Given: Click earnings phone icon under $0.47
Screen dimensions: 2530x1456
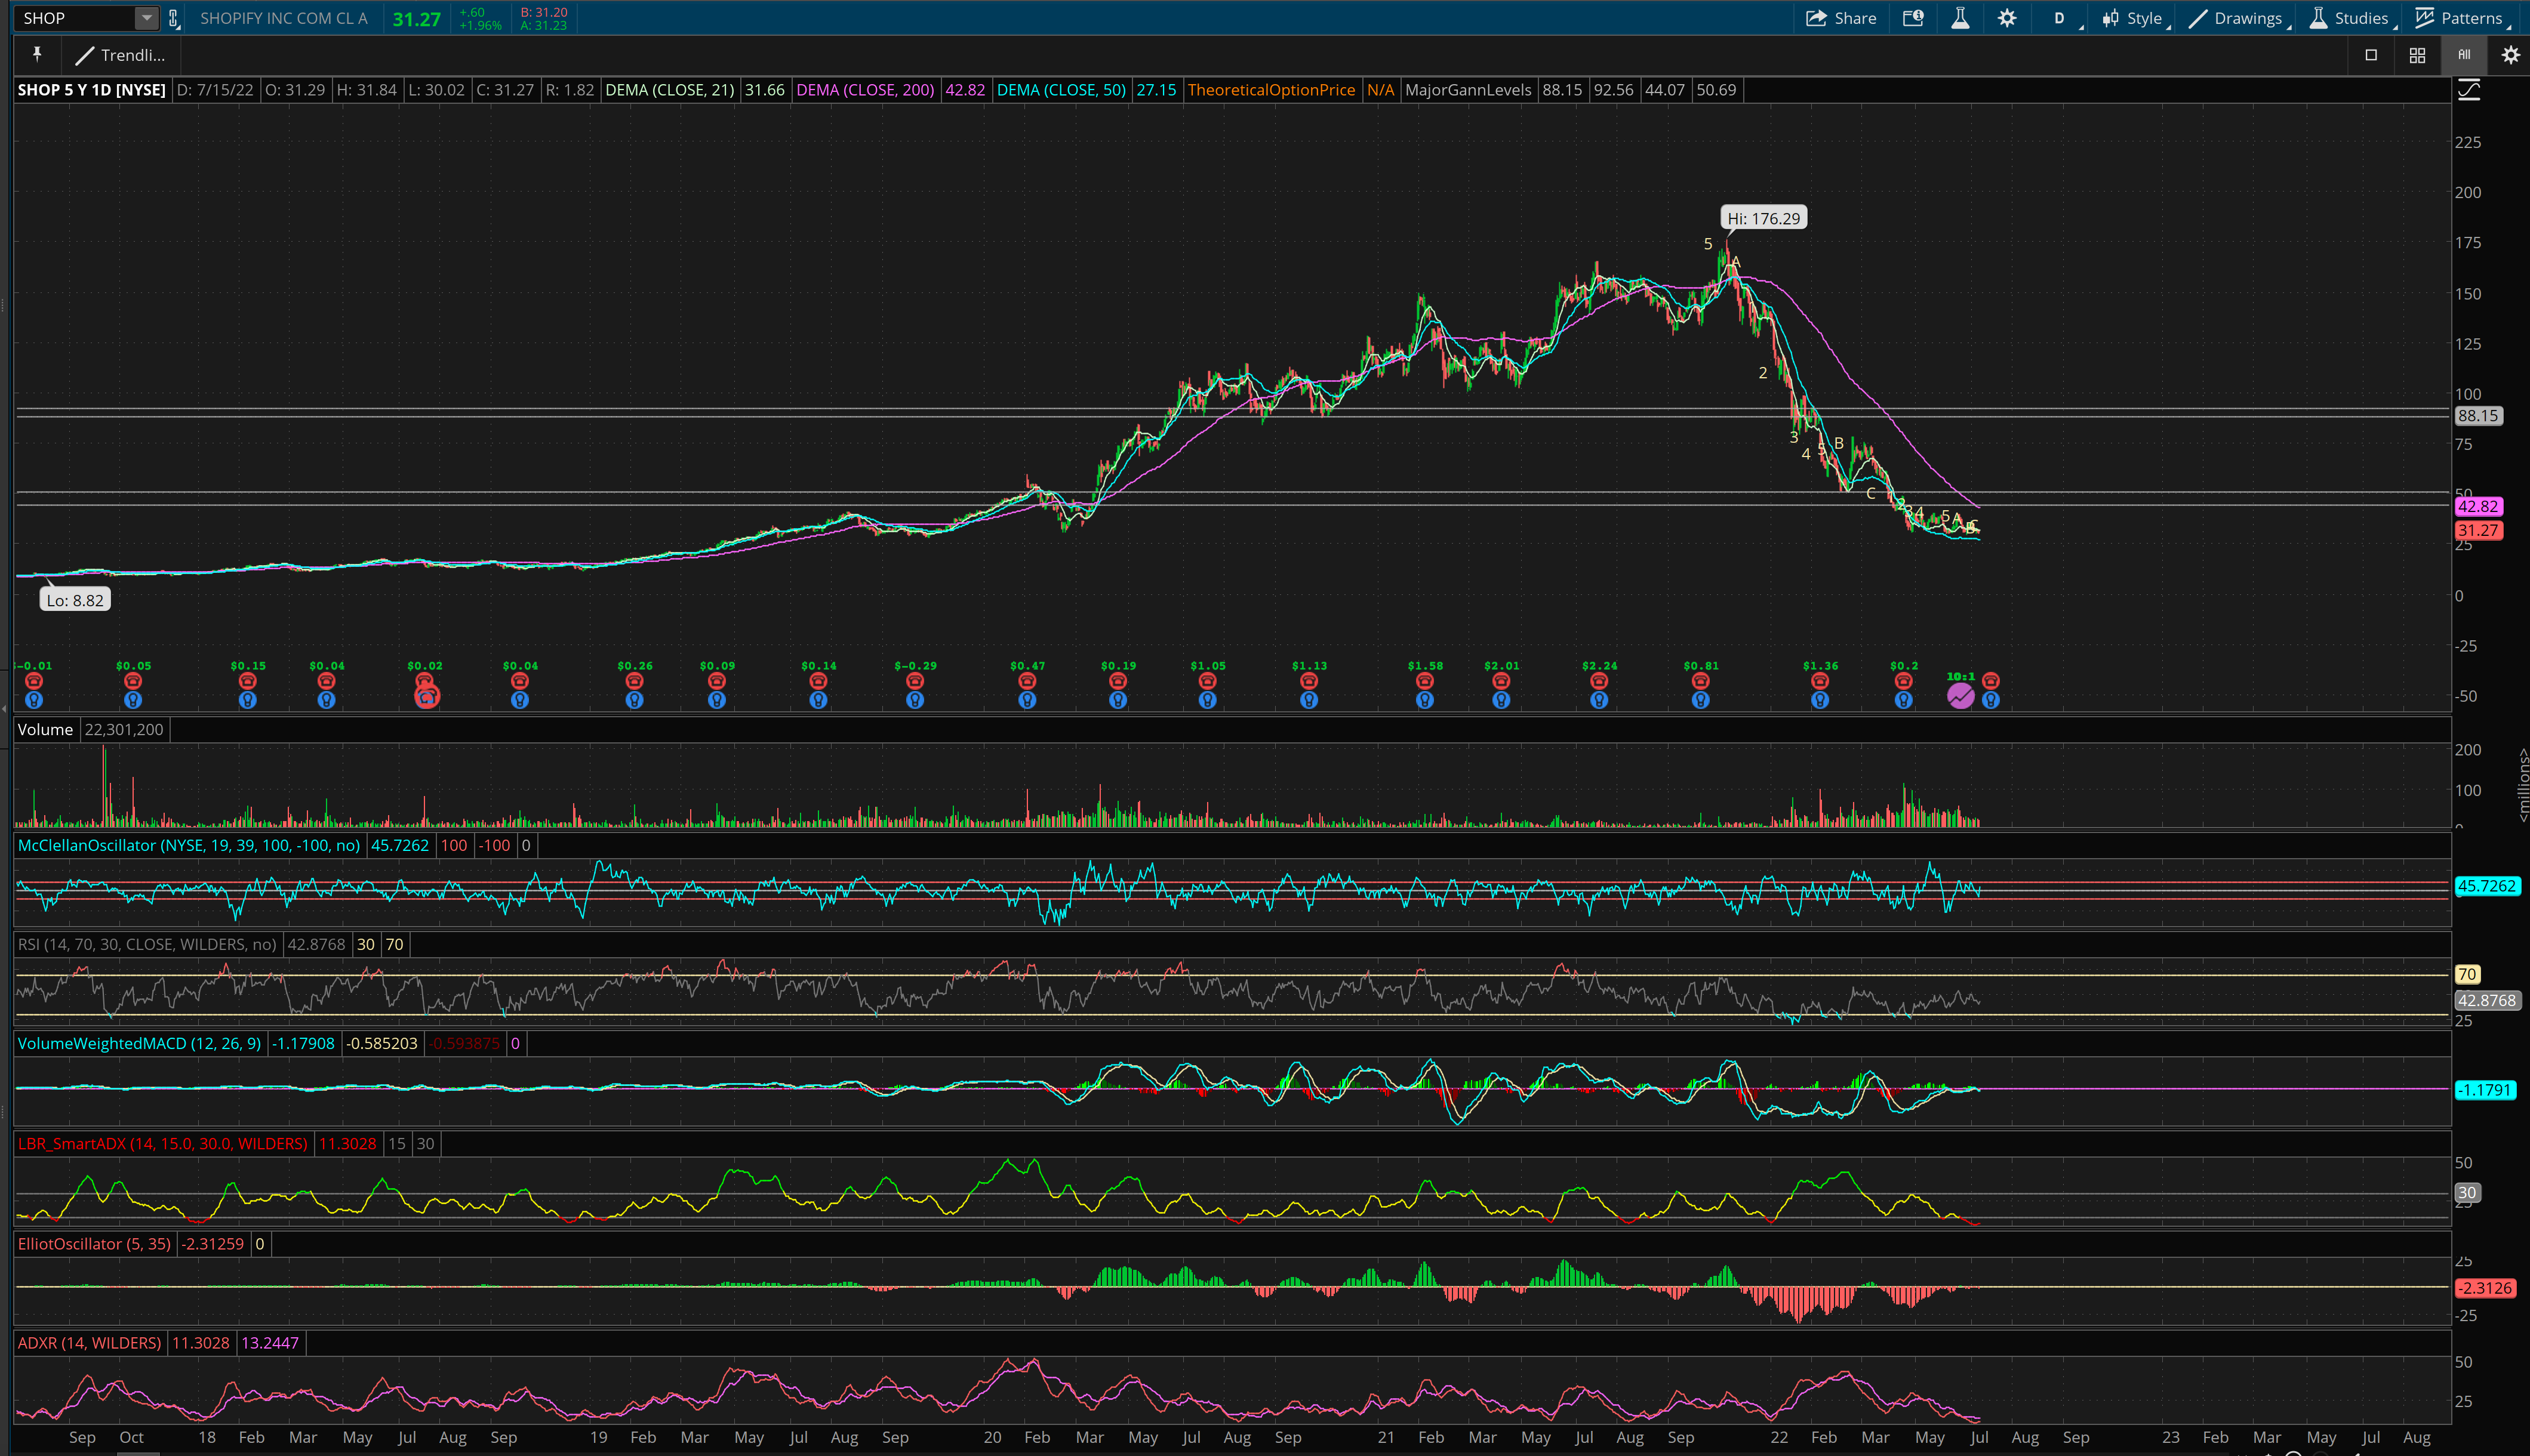Looking at the screenshot, I should pos(1026,681).
